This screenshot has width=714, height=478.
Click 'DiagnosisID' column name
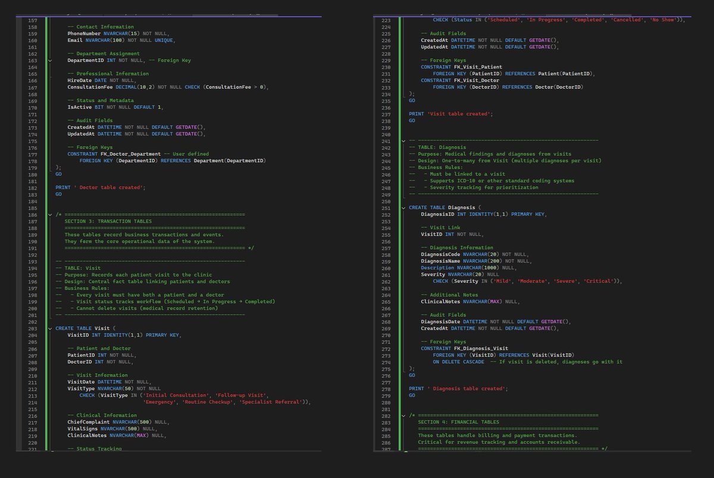coord(437,214)
